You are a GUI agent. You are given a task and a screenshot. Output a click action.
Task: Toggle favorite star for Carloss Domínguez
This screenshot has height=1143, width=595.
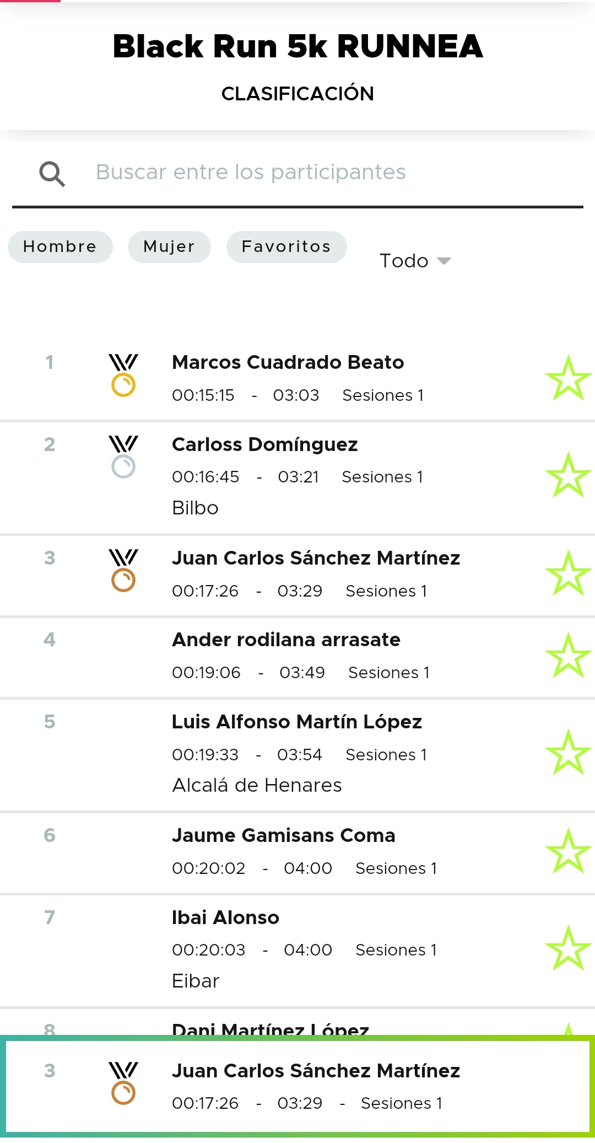coord(568,475)
